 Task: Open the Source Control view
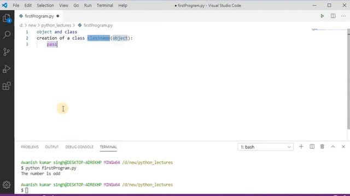click(x=7, y=52)
